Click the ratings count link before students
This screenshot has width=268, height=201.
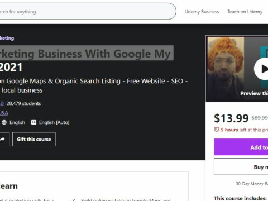coord(2,103)
